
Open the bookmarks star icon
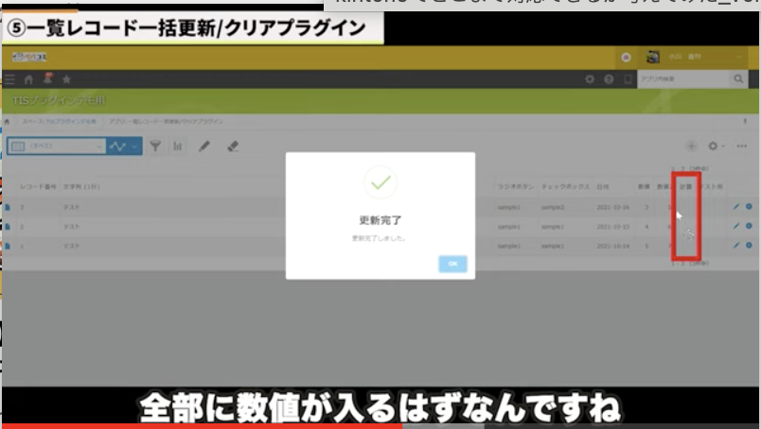tap(66, 80)
